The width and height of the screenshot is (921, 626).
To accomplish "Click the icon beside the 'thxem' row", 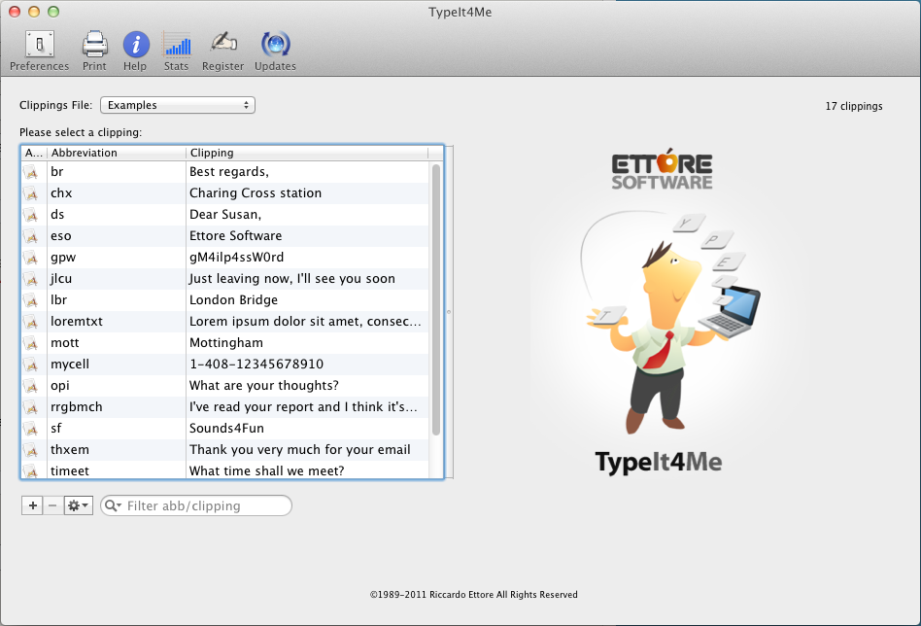I will (30, 450).
